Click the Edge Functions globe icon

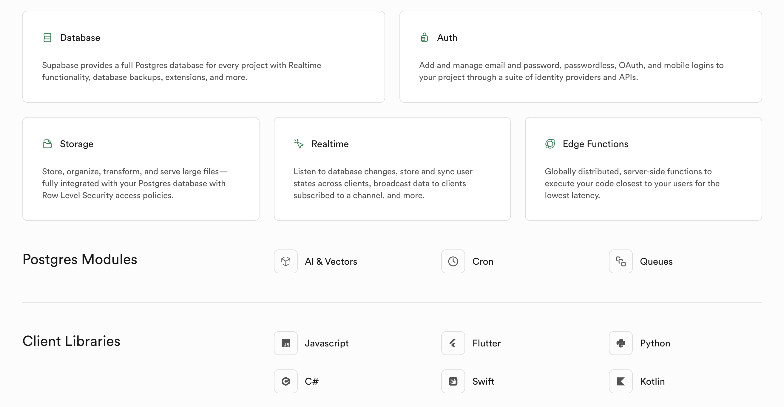pos(550,144)
